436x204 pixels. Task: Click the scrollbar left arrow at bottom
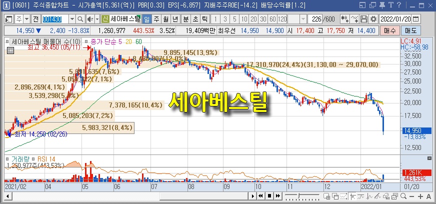[7, 196]
